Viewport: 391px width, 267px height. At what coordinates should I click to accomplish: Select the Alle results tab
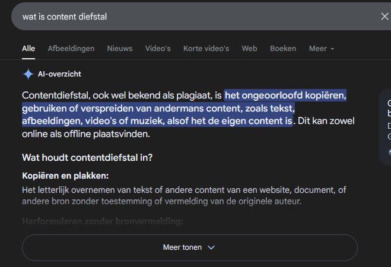pyautogui.click(x=28, y=49)
